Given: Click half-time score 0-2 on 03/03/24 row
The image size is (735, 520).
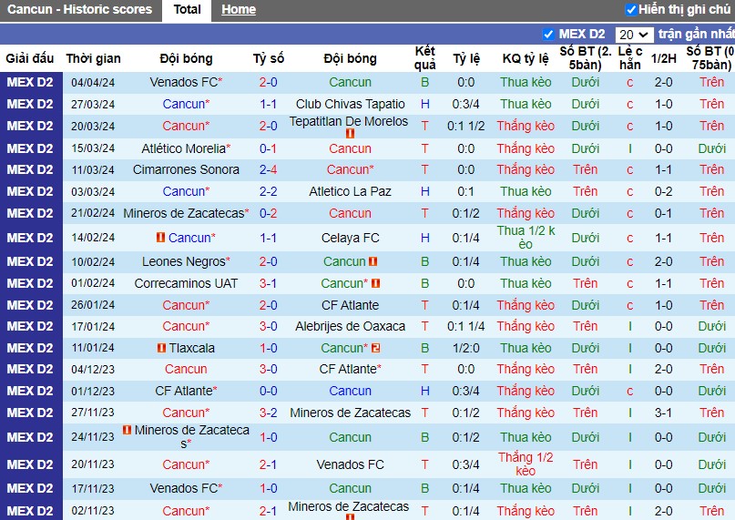Looking at the screenshot, I should (x=663, y=192).
